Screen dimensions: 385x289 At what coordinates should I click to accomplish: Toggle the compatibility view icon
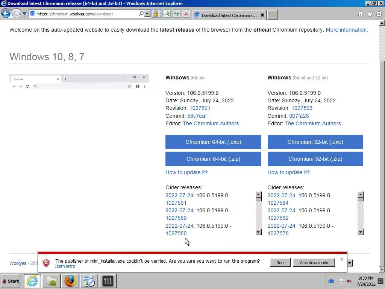coord(167,14)
